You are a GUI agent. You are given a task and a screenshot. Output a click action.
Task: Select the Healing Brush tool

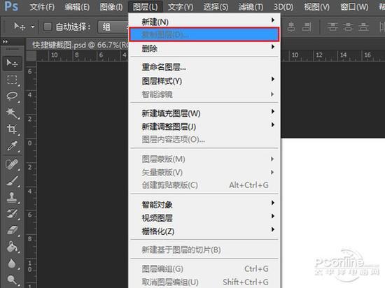12,164
